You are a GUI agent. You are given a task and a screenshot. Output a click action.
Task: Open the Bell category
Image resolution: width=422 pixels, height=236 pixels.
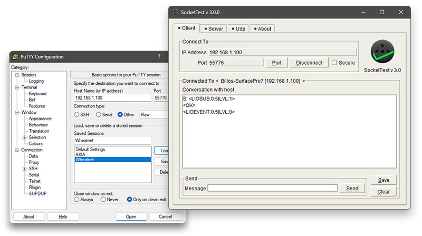click(x=32, y=100)
